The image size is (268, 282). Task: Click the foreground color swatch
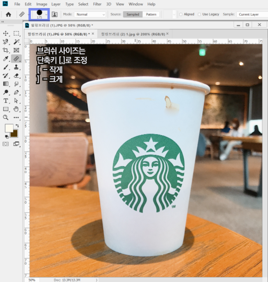click(9, 128)
